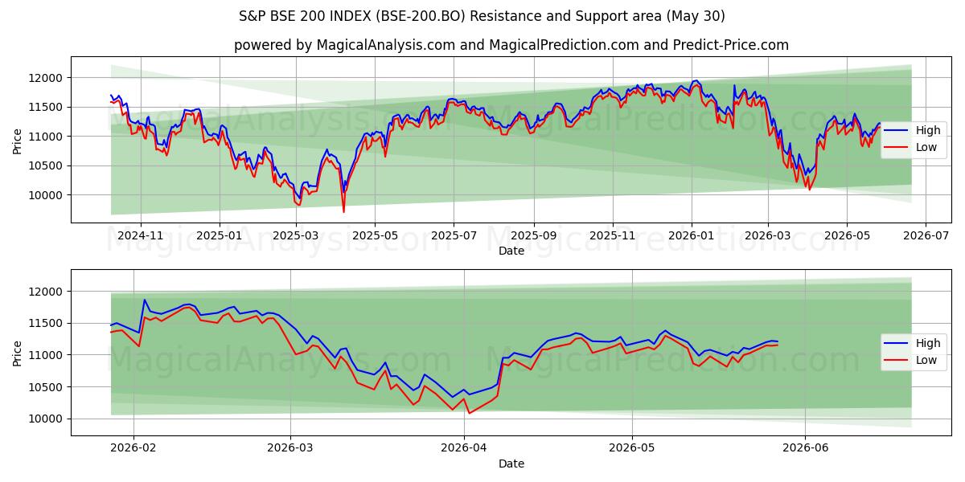The image size is (965, 482).
Task: Click the '2024-11' date tick label
Action: [x=141, y=235]
